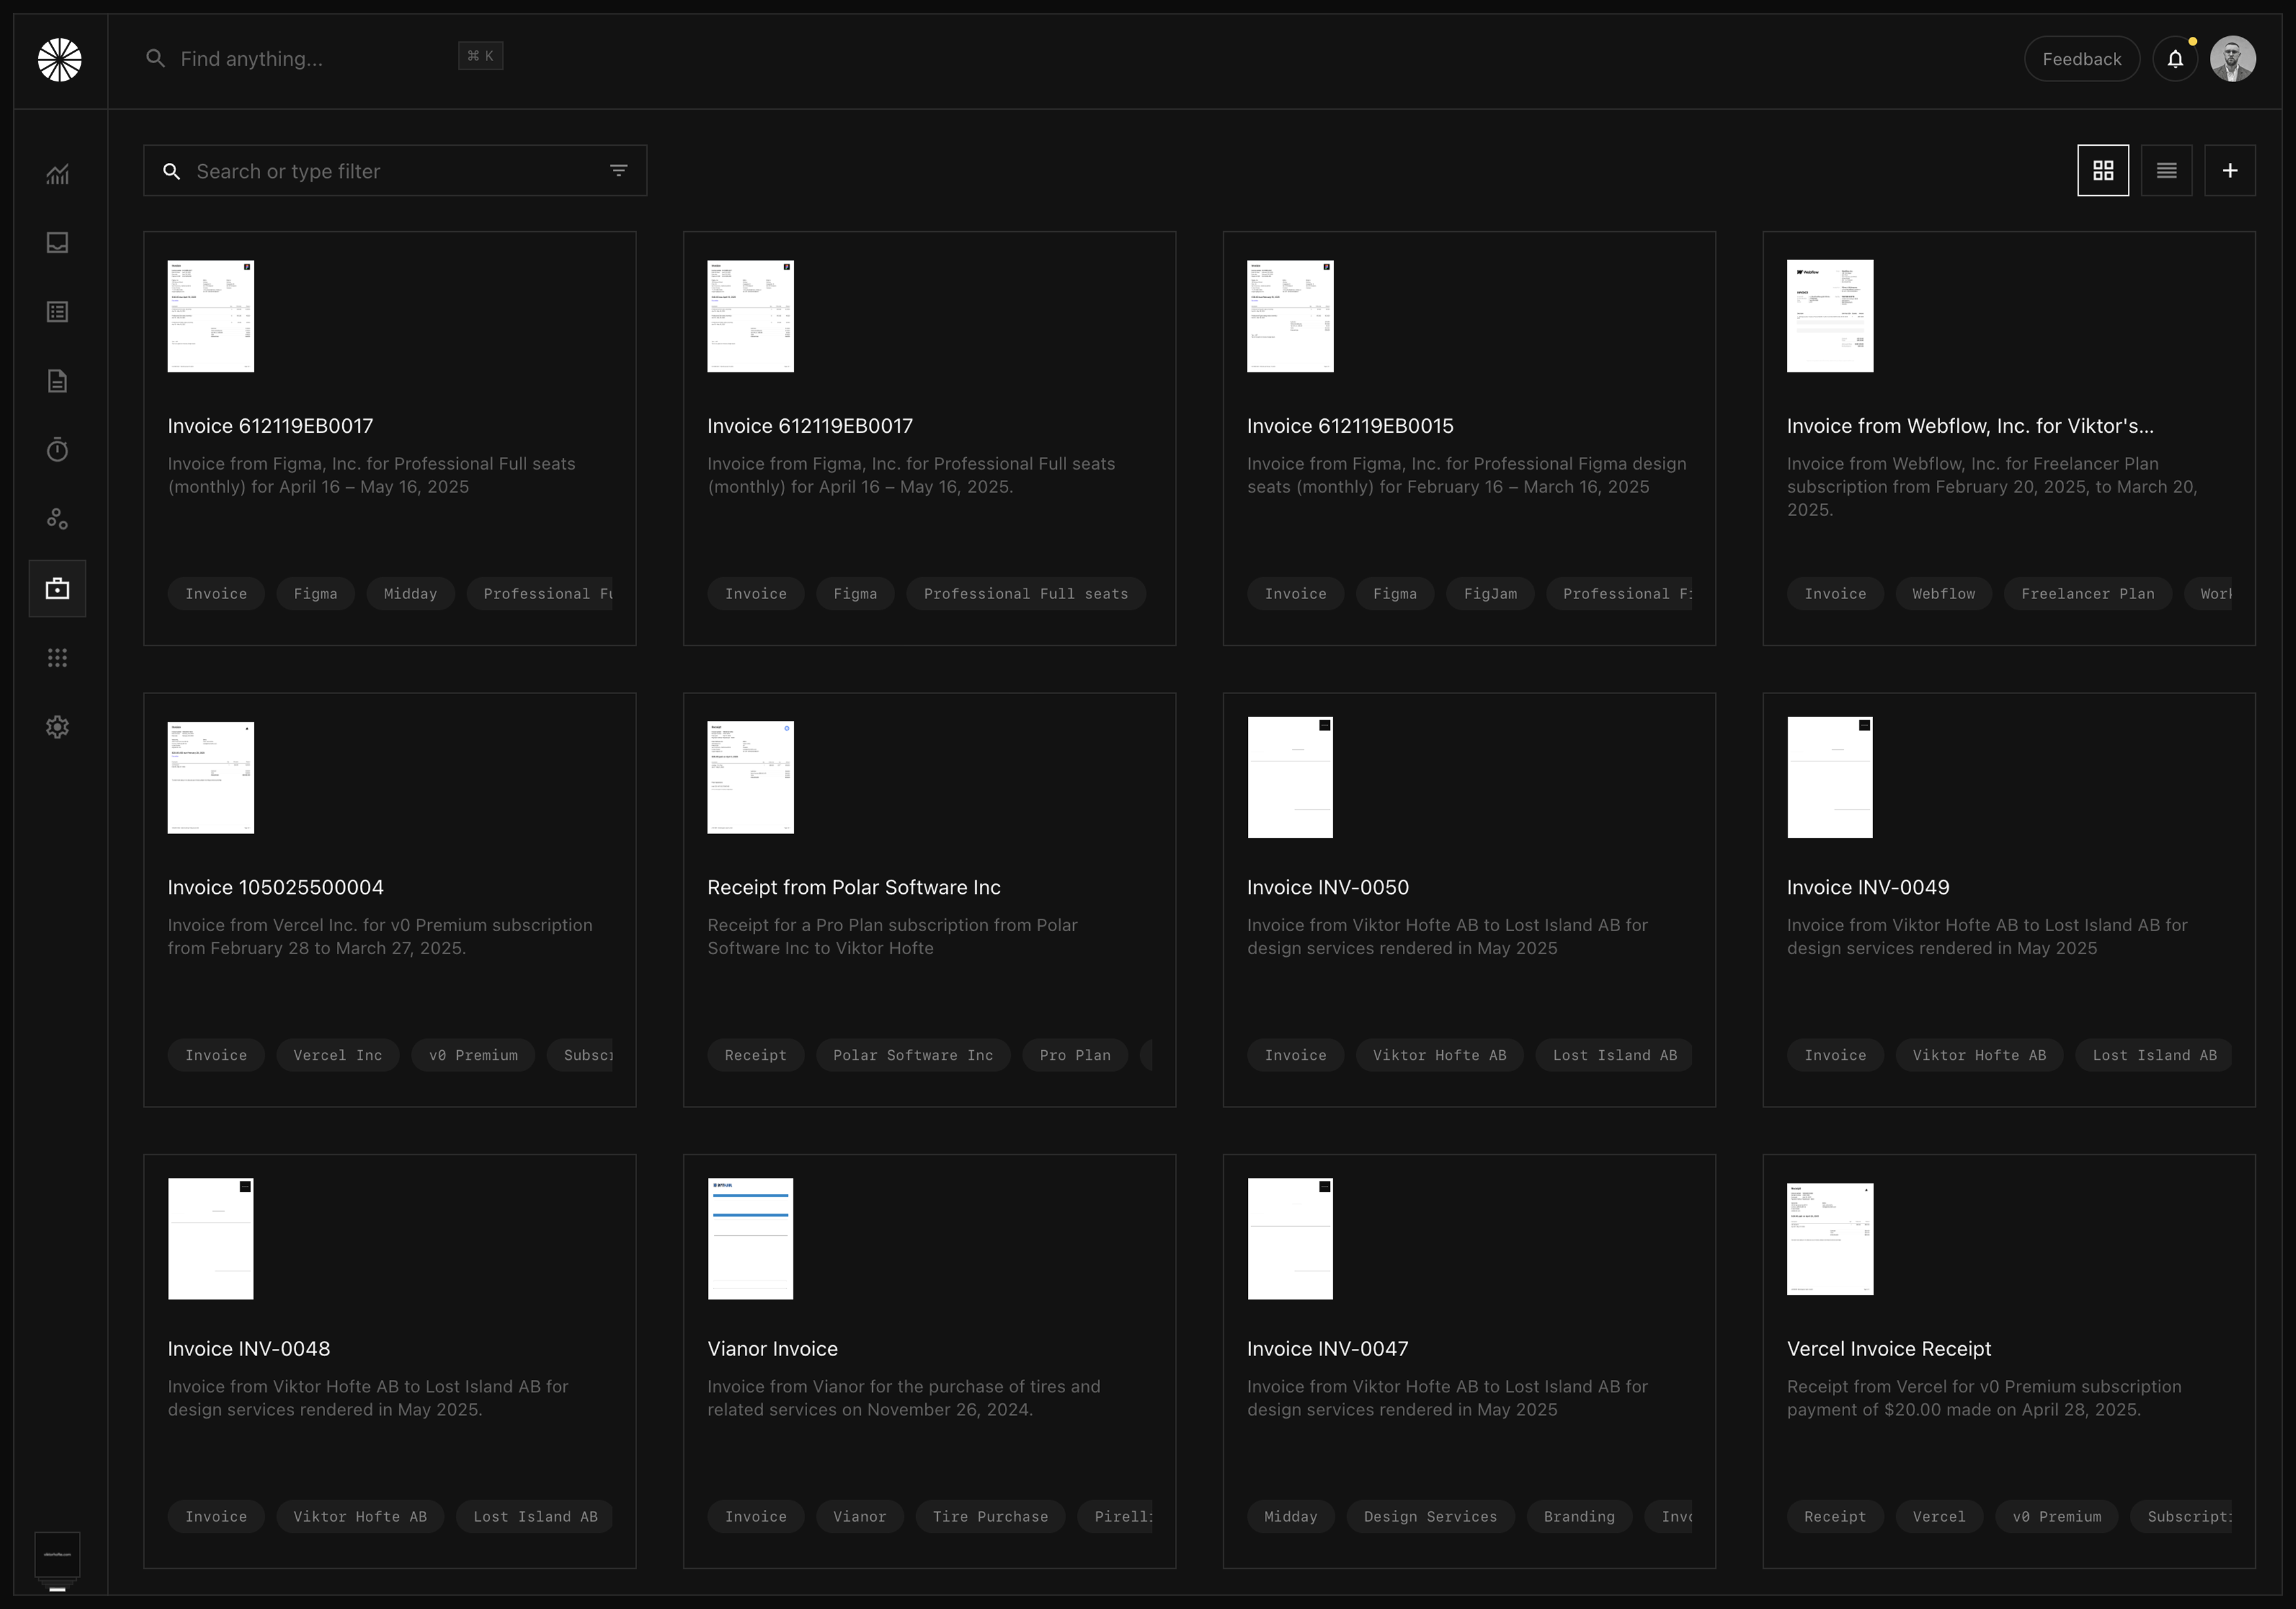Open the transactions list icon in sidebar

(57, 312)
